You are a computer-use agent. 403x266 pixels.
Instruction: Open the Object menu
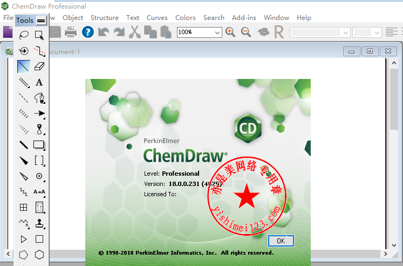(x=73, y=17)
